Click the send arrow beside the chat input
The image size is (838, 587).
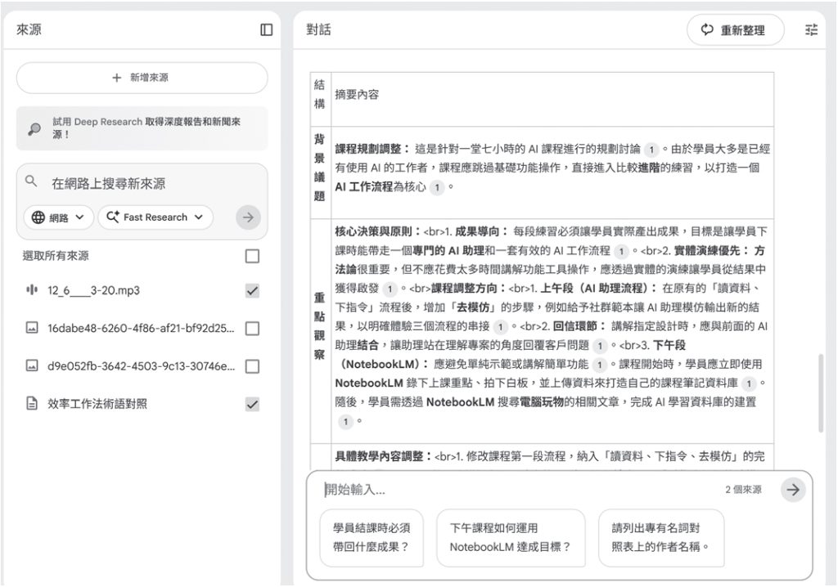click(x=793, y=489)
